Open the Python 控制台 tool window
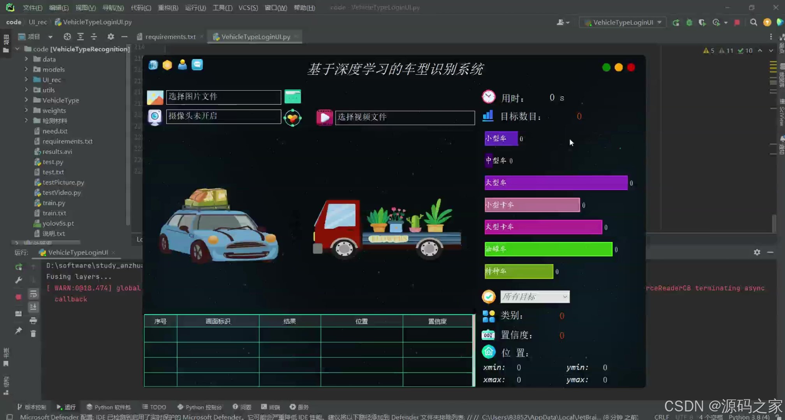Image resolution: width=785 pixels, height=420 pixels. (x=199, y=407)
